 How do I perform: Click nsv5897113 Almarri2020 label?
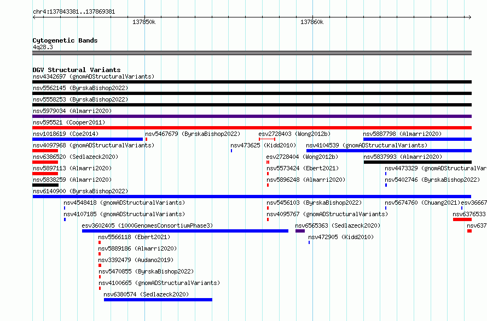click(x=72, y=168)
